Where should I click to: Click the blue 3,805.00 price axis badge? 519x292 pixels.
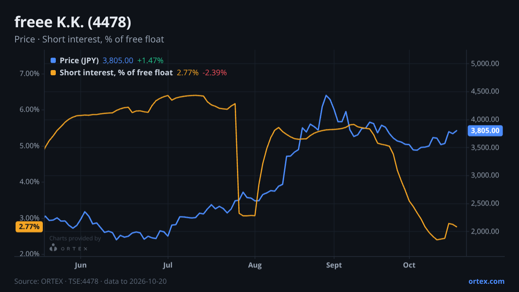tap(485, 131)
